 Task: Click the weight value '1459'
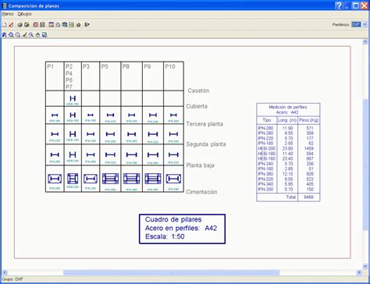pyautogui.click(x=309, y=148)
